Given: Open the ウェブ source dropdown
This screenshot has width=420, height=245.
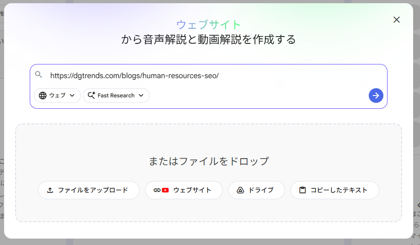Looking at the screenshot, I should pyautogui.click(x=57, y=96).
